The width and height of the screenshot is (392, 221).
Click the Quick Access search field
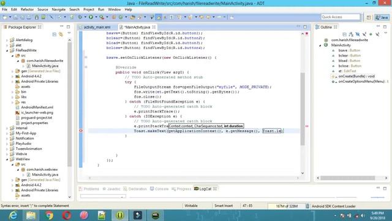[341, 17]
